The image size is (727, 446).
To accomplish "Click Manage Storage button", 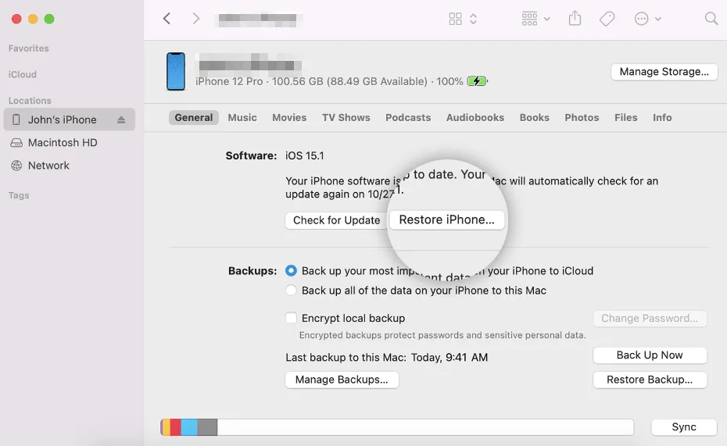I will pyautogui.click(x=664, y=72).
